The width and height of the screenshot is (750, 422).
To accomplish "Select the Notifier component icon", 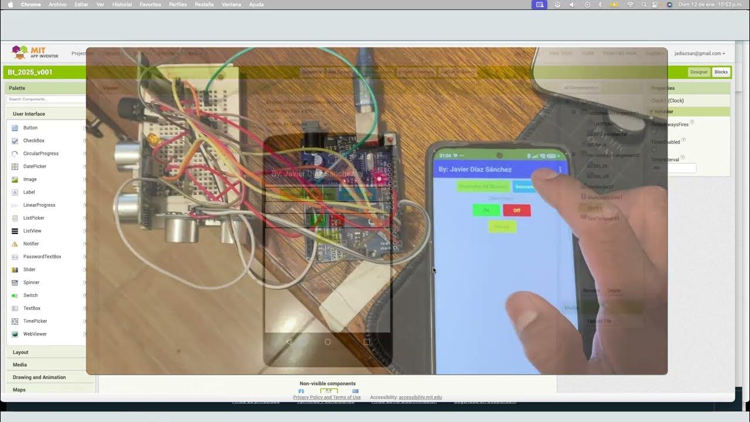I will 15,244.
